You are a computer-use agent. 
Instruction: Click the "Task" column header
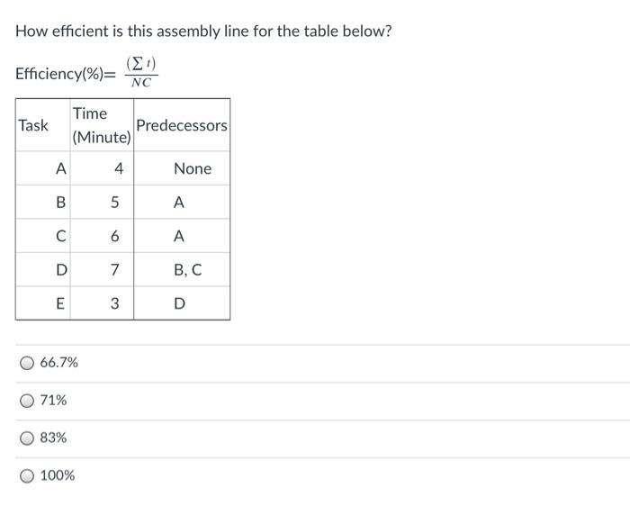pyautogui.click(x=33, y=125)
